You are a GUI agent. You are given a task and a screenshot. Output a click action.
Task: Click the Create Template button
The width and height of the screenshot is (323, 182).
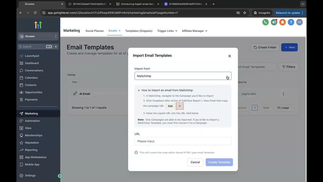pyautogui.click(x=219, y=162)
